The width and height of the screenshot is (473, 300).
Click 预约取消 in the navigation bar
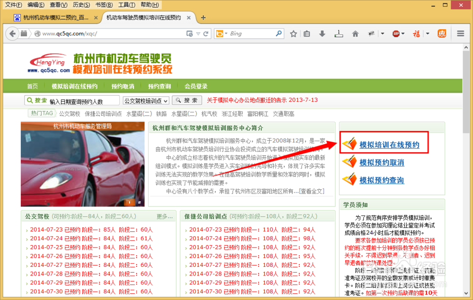click(123, 86)
